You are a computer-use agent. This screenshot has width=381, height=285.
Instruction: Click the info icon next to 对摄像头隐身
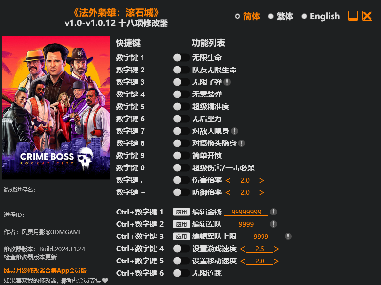[241, 143]
